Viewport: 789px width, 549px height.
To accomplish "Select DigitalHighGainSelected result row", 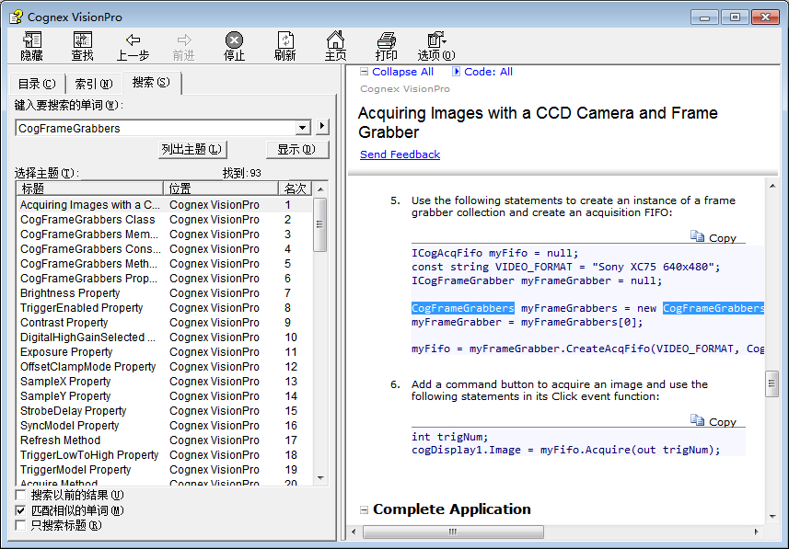I will click(x=164, y=337).
